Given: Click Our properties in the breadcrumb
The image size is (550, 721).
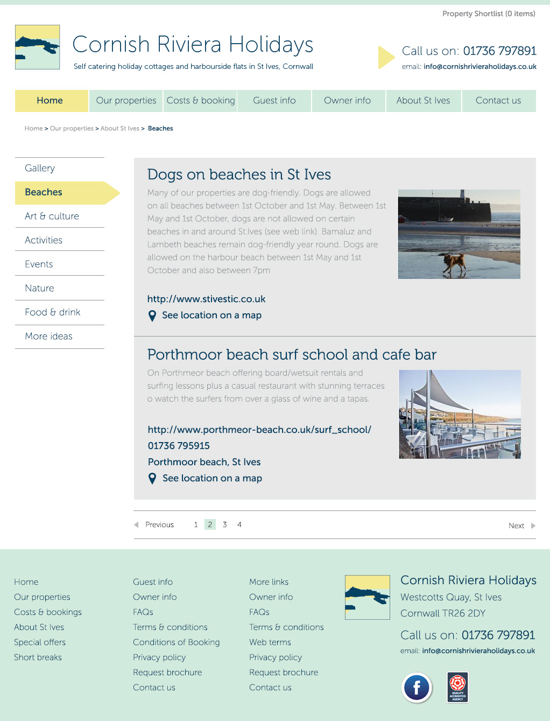Looking at the screenshot, I should pyautogui.click(x=72, y=128).
